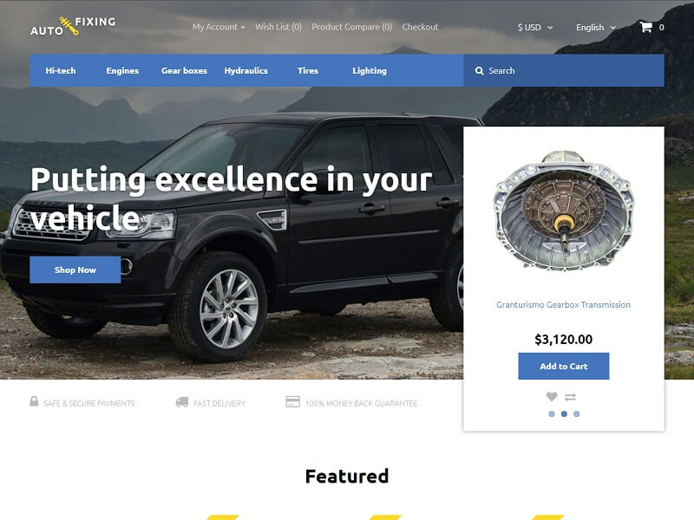Select the first carousel dot
The width and height of the screenshot is (694, 520).
coord(552,414)
